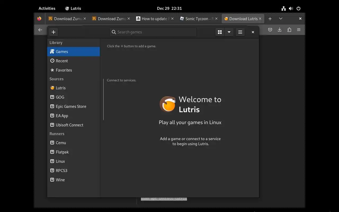Viewport: 339px width, 212px height.
Task: Open the GNOME Activities overview
Action: pos(47,8)
